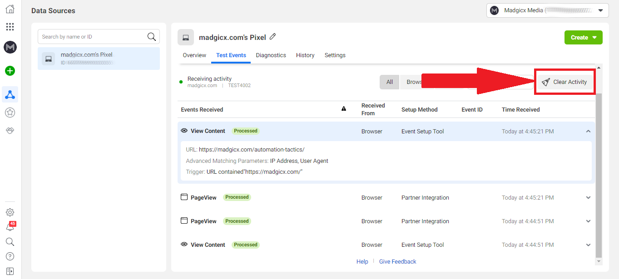Click the Search by name or ID field

[99, 37]
